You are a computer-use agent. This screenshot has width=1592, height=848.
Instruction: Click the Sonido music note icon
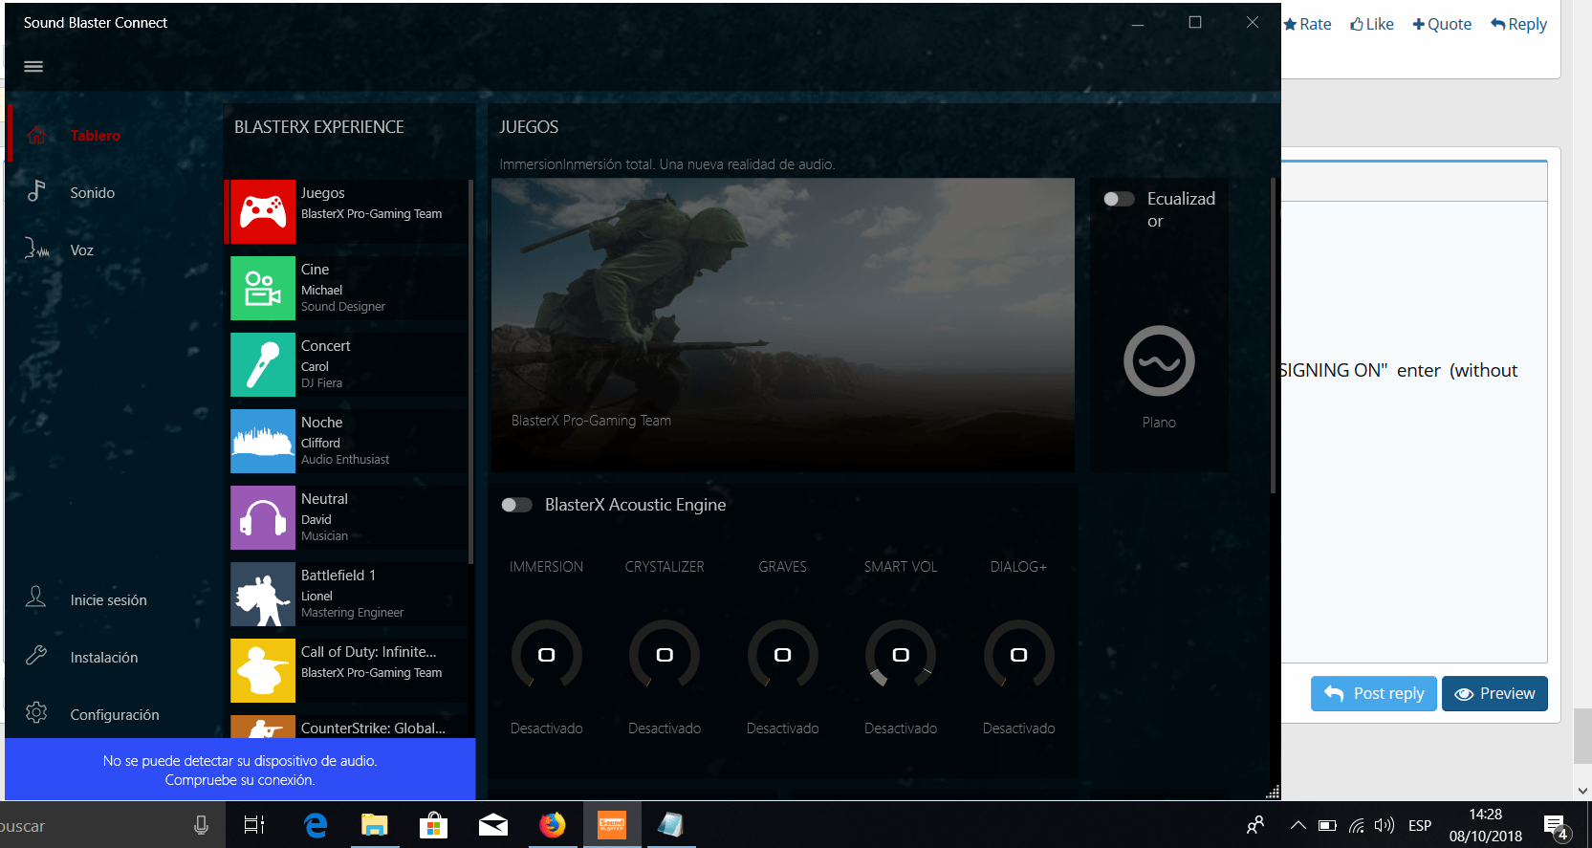pyautogui.click(x=36, y=191)
